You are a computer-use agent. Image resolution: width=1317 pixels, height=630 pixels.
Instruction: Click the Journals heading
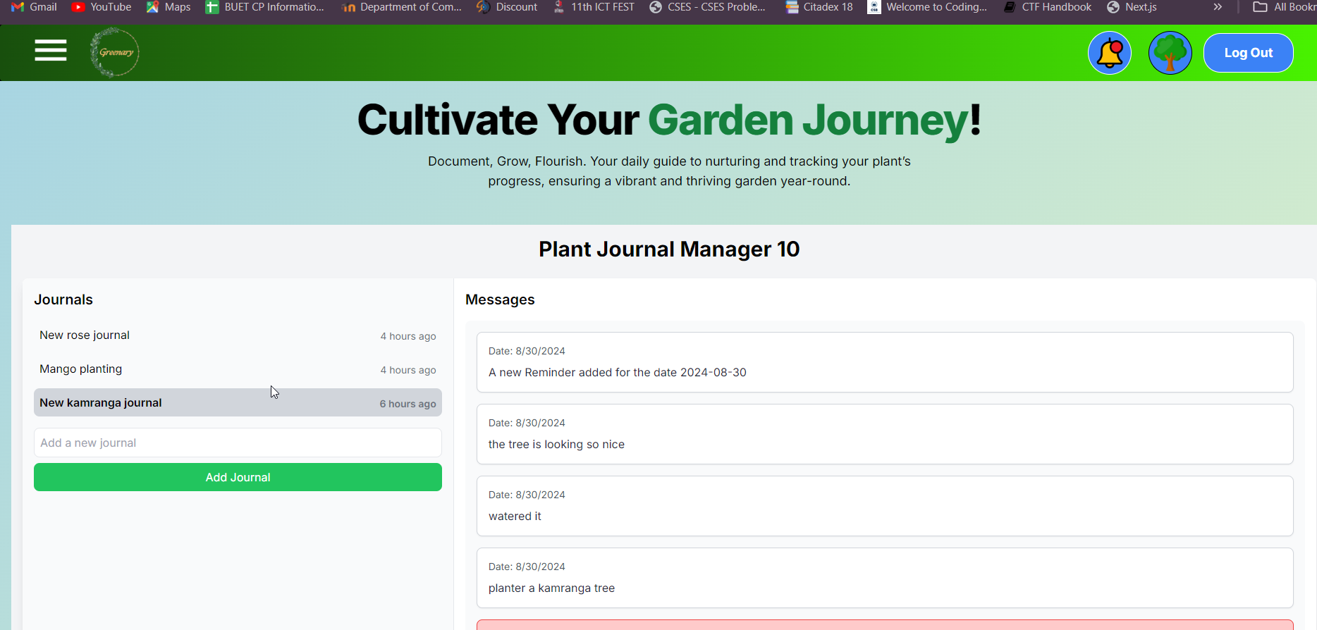[63, 299]
